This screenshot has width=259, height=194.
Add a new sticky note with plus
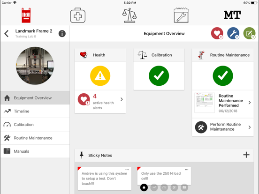point(246,155)
